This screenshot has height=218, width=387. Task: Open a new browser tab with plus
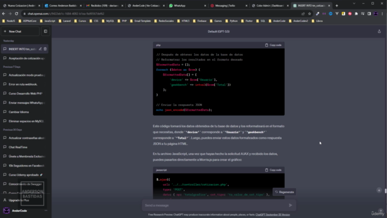[337, 5]
